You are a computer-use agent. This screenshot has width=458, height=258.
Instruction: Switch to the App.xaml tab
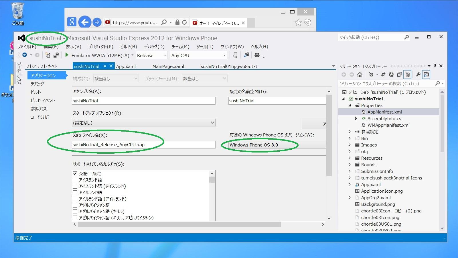click(126, 66)
